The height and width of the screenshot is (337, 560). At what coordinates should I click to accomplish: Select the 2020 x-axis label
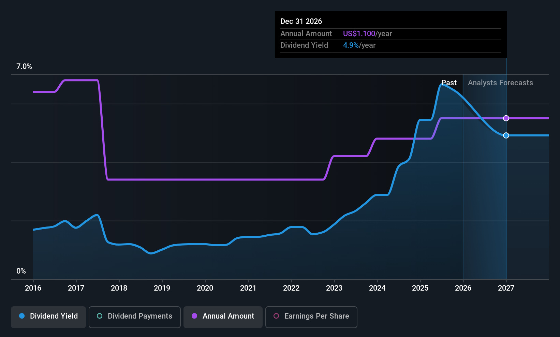[x=205, y=288]
